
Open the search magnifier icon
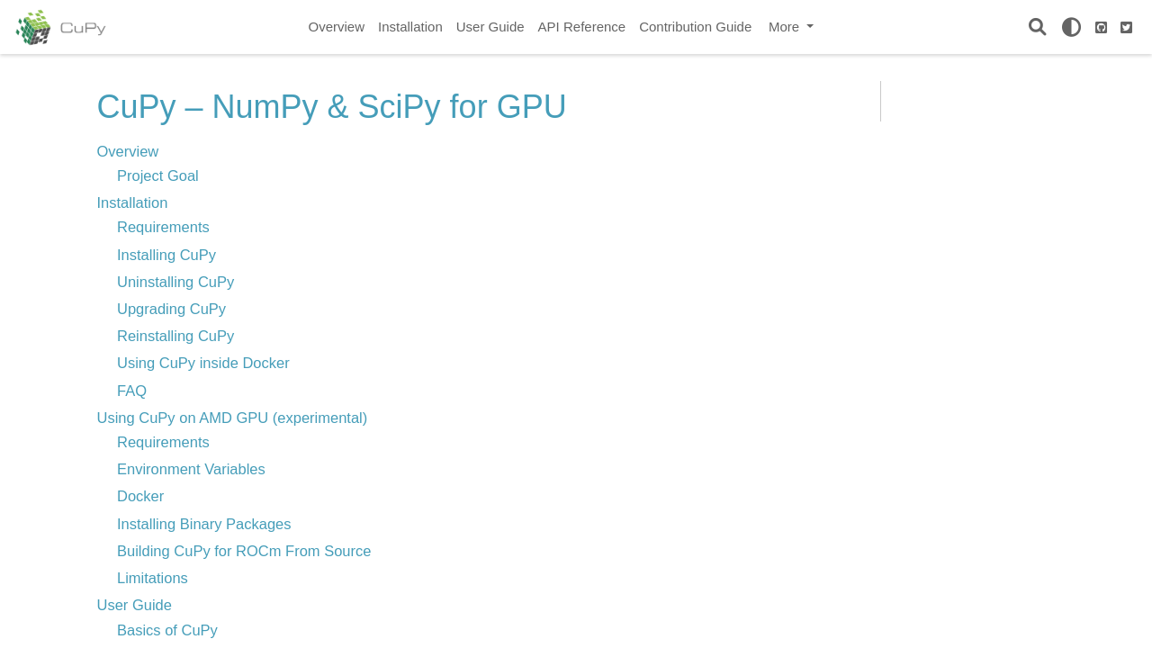(x=1038, y=27)
